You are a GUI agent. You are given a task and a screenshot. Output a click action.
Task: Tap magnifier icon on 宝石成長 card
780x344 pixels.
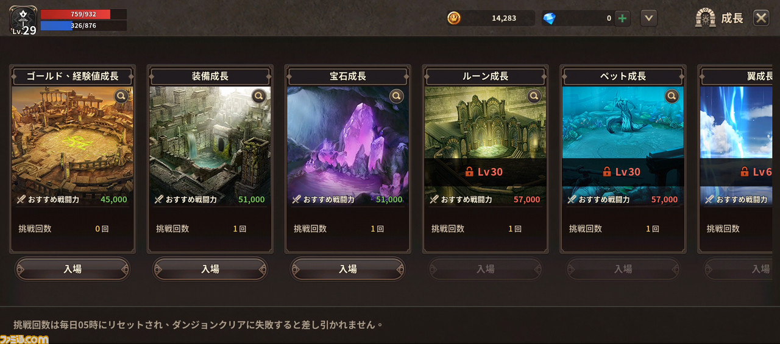pyautogui.click(x=397, y=96)
